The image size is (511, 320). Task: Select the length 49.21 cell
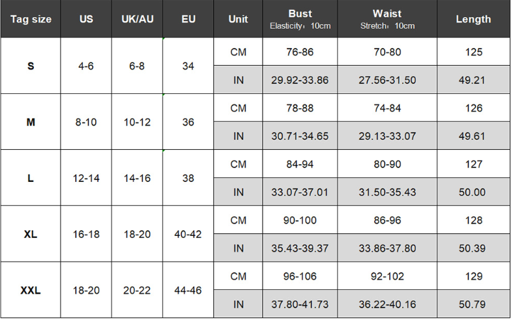tap(473, 80)
